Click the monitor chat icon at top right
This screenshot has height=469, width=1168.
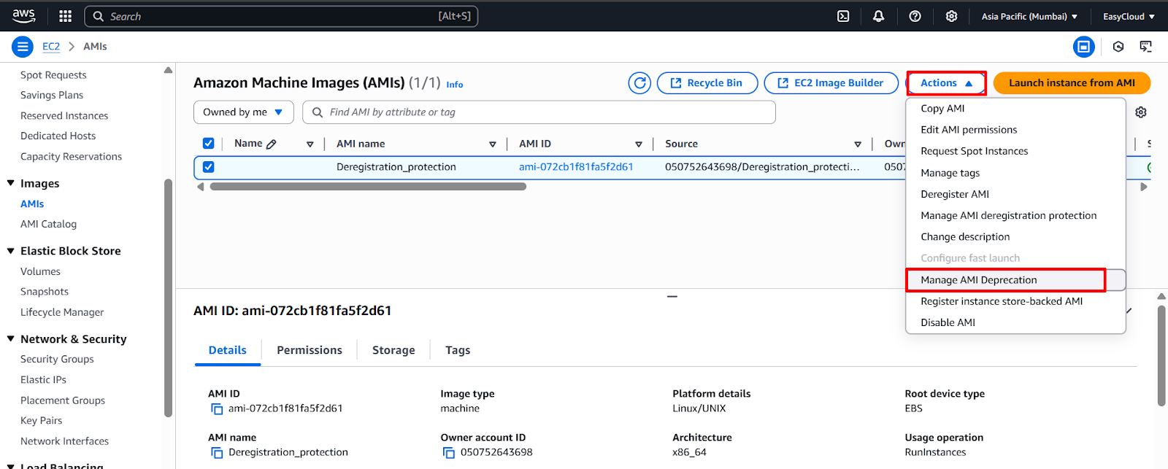(1146, 47)
